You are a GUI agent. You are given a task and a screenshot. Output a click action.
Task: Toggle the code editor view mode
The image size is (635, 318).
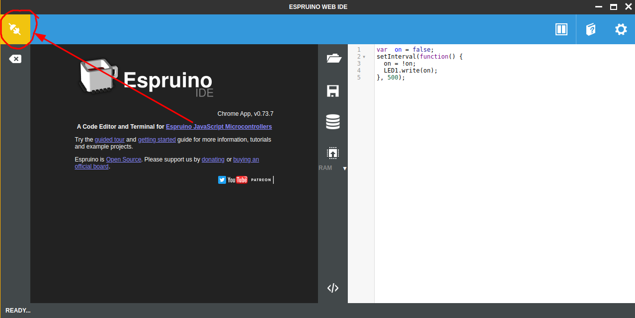pyautogui.click(x=332, y=287)
